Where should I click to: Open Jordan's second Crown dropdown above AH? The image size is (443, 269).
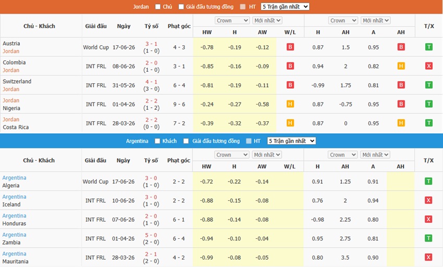tap(343, 21)
